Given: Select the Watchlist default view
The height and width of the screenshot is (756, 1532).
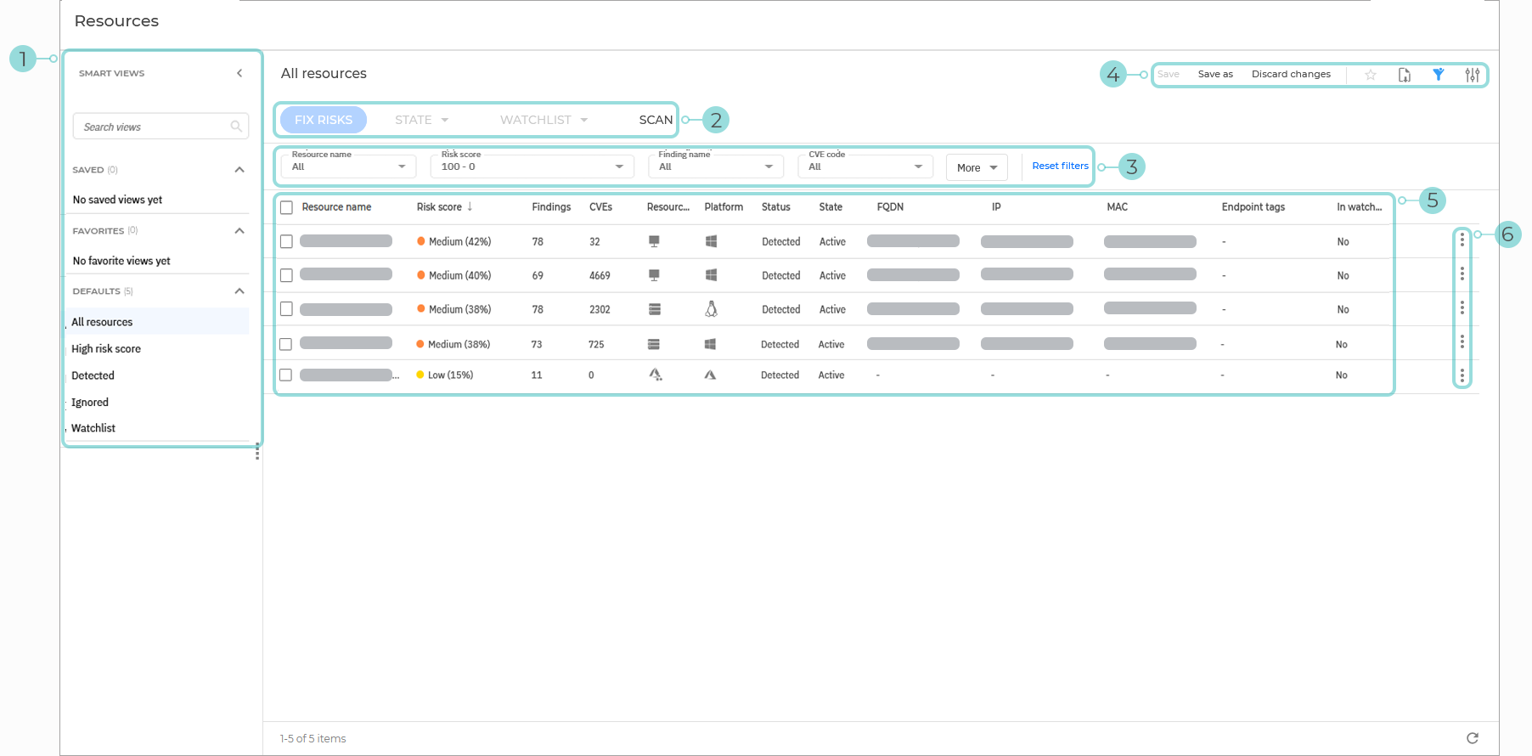Looking at the screenshot, I should coord(93,428).
